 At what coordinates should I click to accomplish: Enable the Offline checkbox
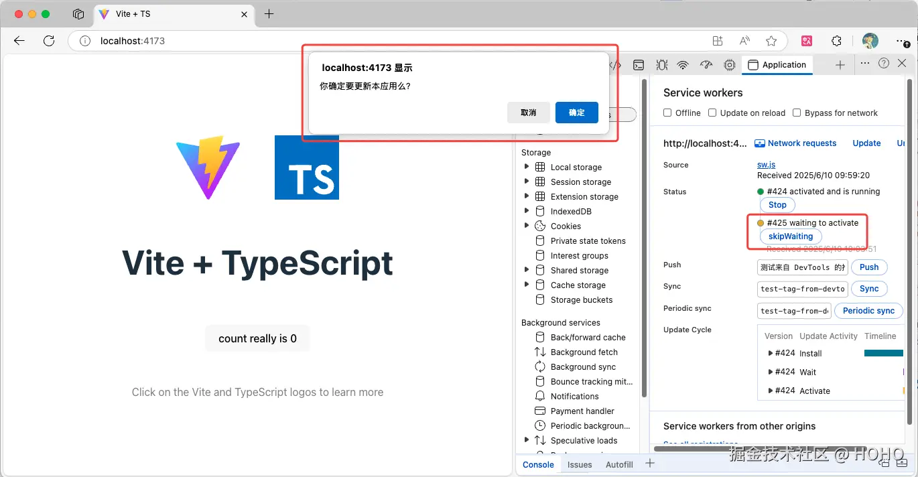click(x=667, y=113)
